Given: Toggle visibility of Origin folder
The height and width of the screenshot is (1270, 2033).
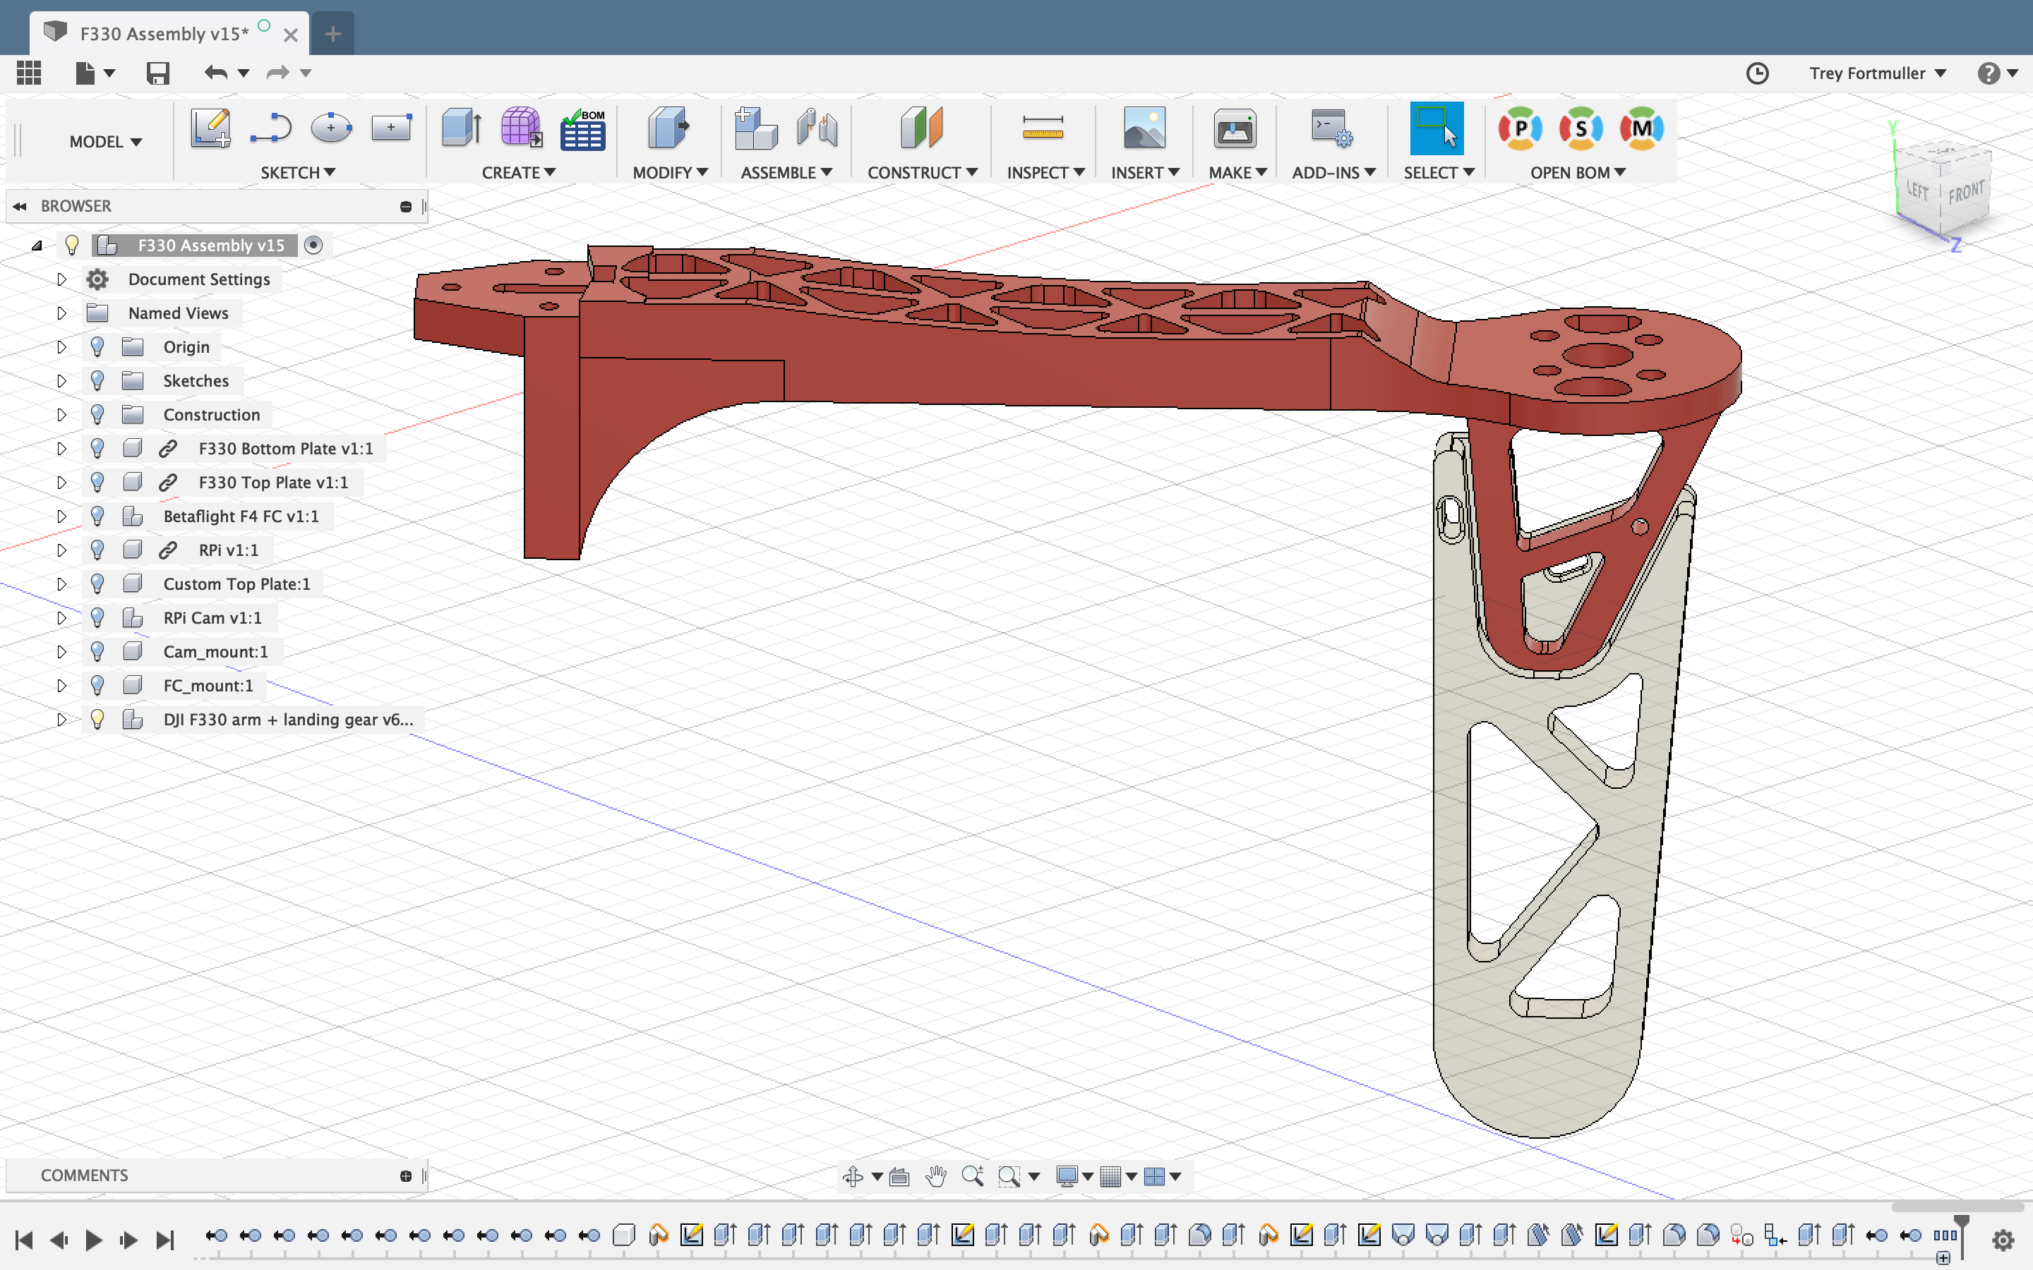Looking at the screenshot, I should click(x=97, y=347).
